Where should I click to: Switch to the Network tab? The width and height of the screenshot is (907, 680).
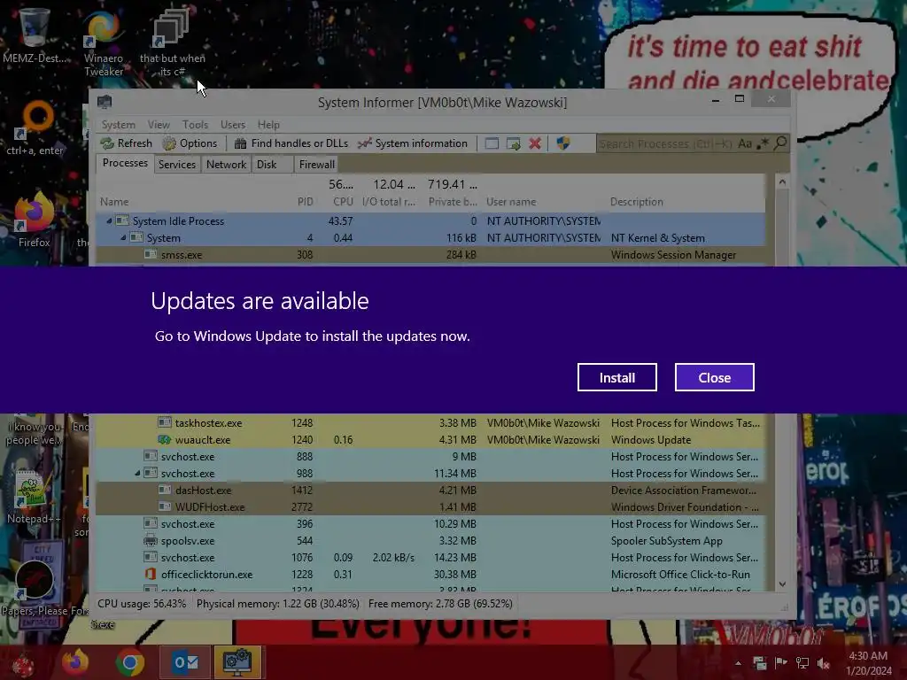point(226,164)
